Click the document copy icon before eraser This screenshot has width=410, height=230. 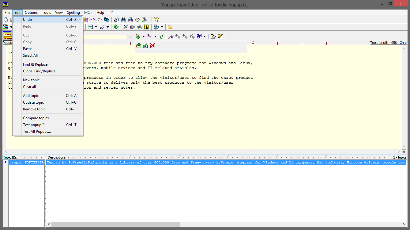pos(213,36)
